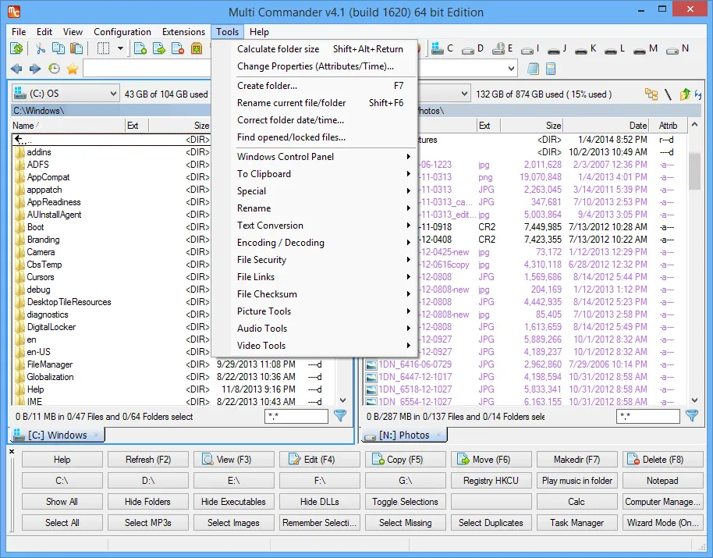Click the left panel filter input field
713x558 pixels.
tap(296, 417)
